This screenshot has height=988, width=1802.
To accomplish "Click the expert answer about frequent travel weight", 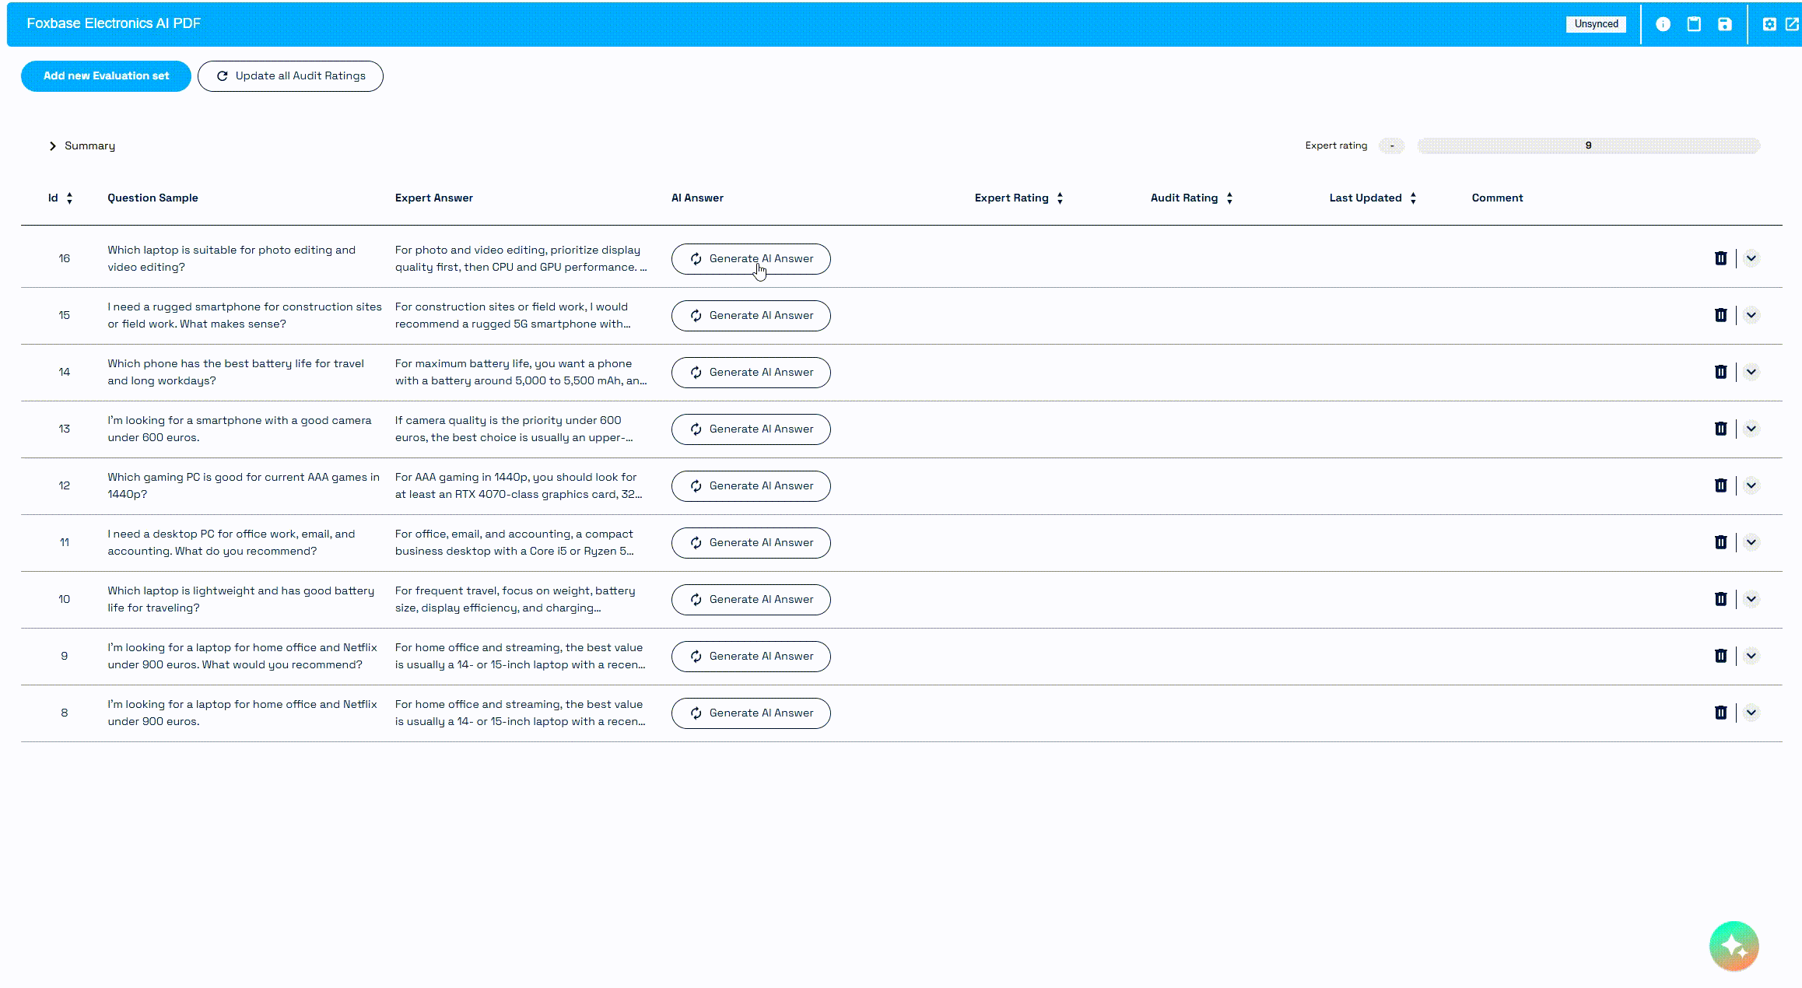I will click(x=515, y=599).
